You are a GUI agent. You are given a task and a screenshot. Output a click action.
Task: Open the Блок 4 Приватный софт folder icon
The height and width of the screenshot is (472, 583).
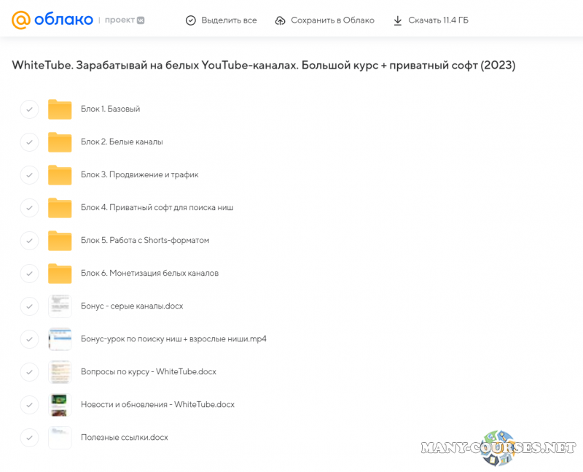pos(60,208)
